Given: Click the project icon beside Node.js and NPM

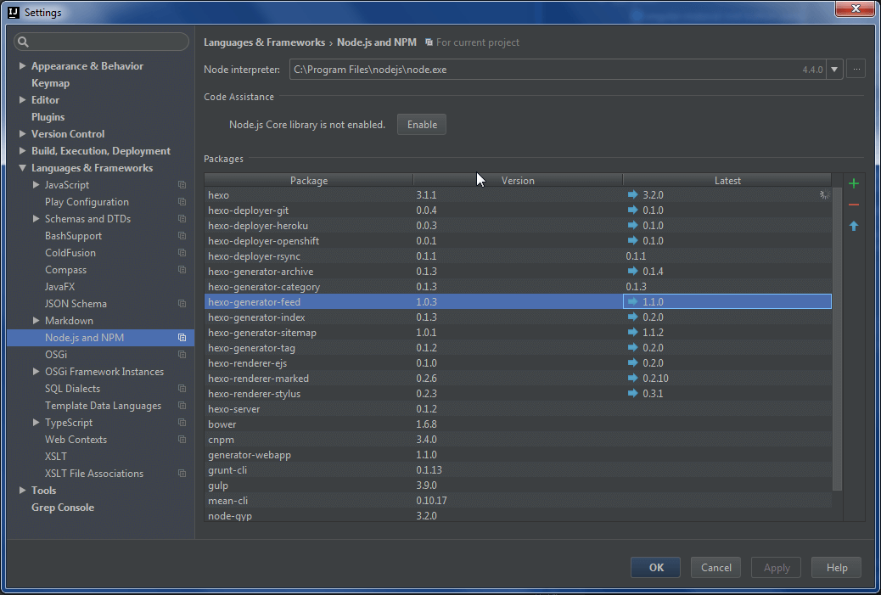Looking at the screenshot, I should point(182,338).
